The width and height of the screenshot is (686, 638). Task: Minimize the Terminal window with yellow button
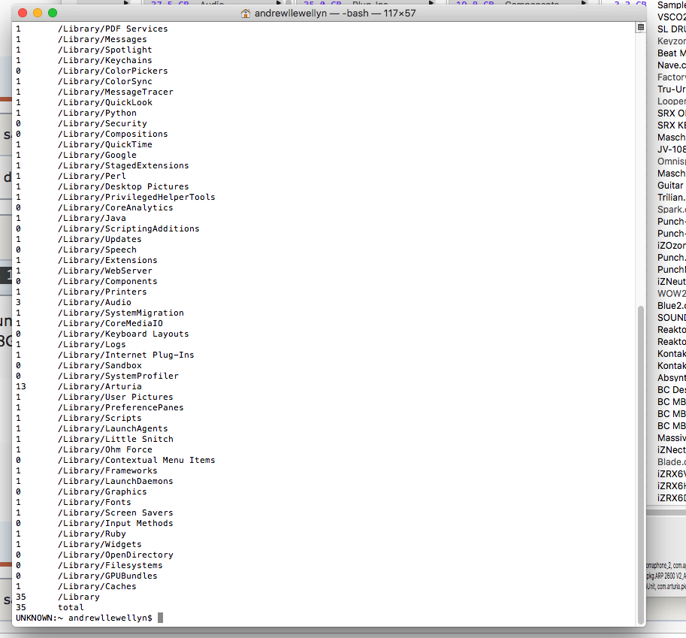coord(38,13)
